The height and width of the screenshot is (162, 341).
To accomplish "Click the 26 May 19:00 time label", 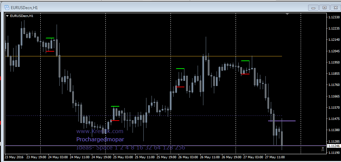I will click(232, 157).
